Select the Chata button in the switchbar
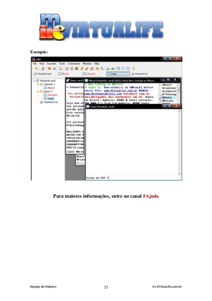This screenshot has width=212, height=301. [118, 74]
